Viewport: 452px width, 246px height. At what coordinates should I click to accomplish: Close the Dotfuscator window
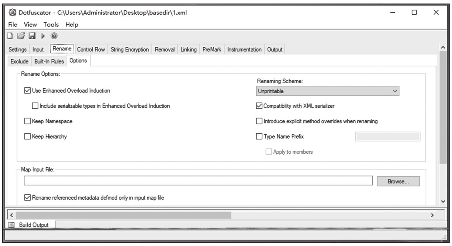coord(436,12)
